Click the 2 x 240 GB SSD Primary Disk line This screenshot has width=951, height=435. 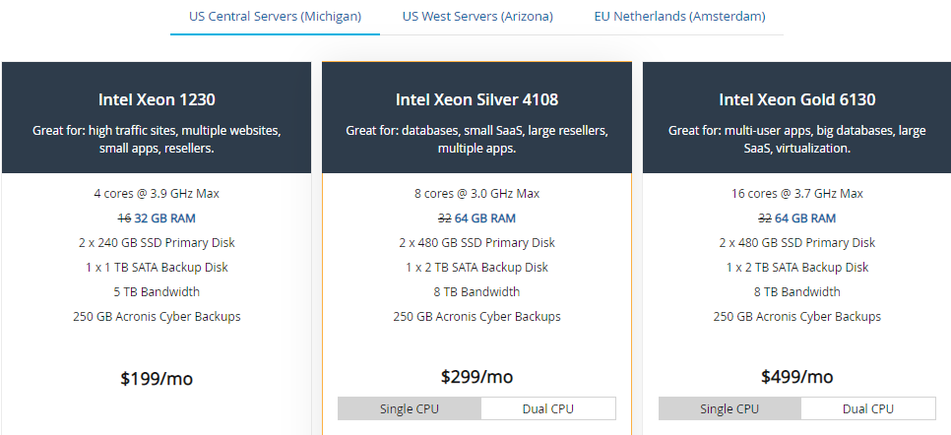pyautogui.click(x=157, y=243)
